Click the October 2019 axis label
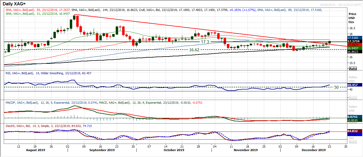Image resolution: width=363 pixels, height=157 pixels. [174, 151]
